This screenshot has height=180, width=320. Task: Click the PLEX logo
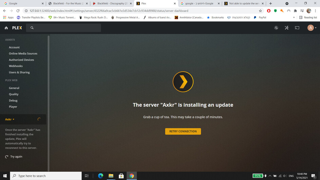(17, 28)
